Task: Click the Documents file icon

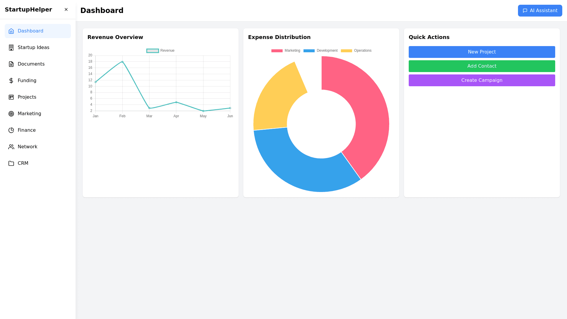Action: click(x=11, y=64)
